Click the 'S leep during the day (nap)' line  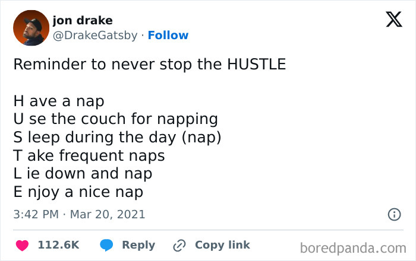coord(117,137)
